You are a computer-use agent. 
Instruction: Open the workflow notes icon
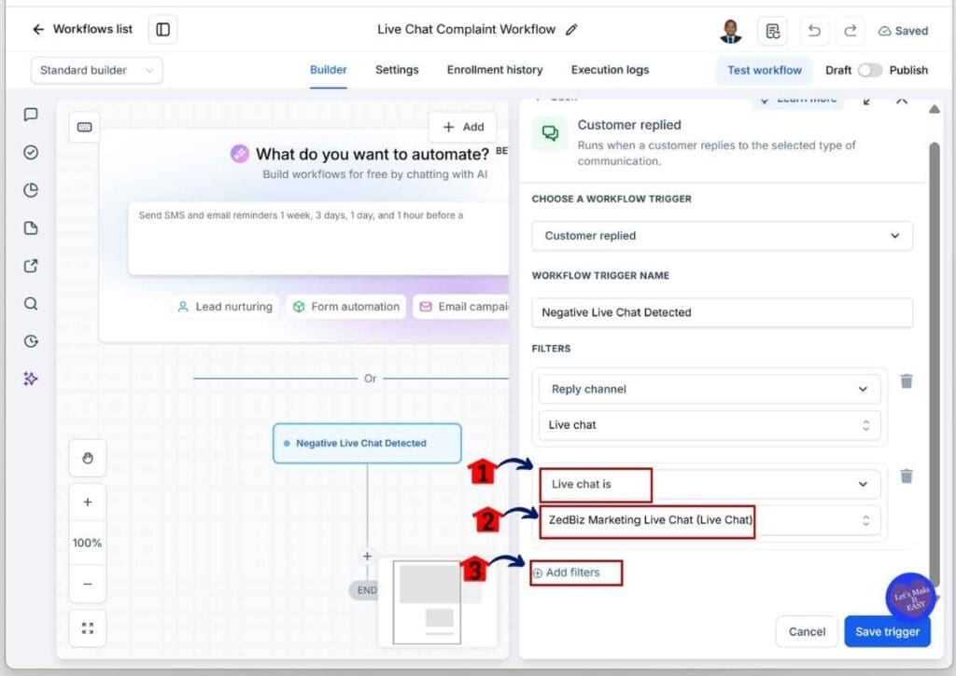point(772,31)
